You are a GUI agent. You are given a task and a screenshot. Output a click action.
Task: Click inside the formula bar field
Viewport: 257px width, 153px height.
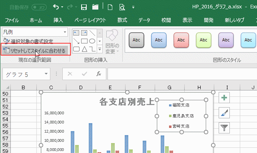point(182,74)
